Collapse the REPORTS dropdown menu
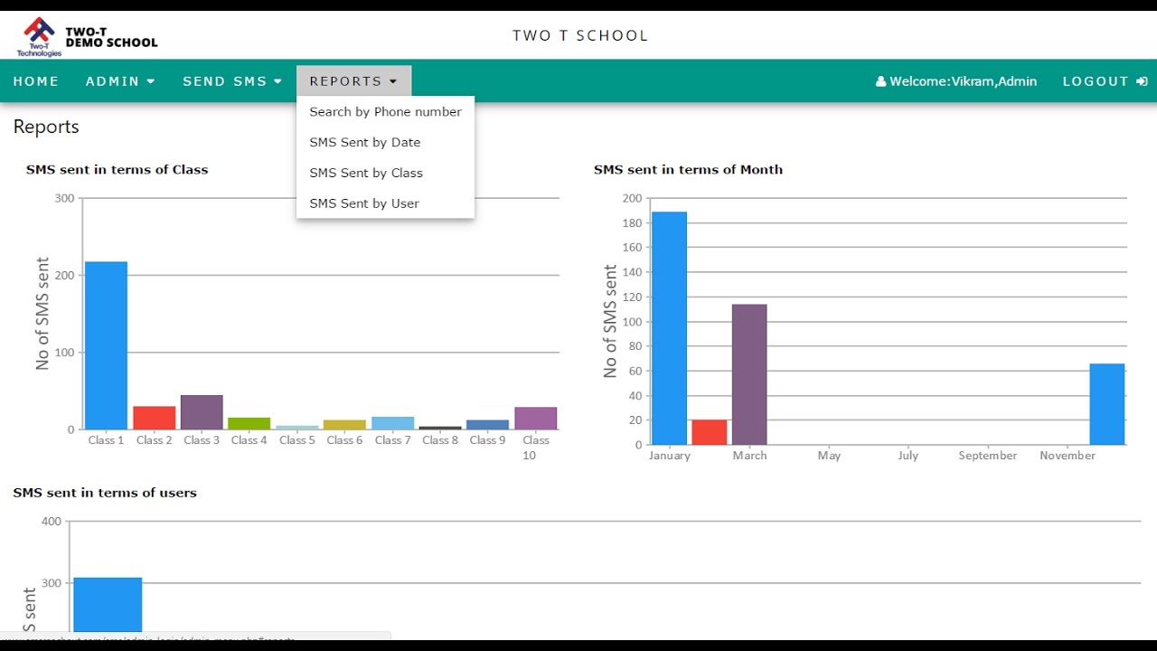The height and width of the screenshot is (651, 1157). click(353, 81)
